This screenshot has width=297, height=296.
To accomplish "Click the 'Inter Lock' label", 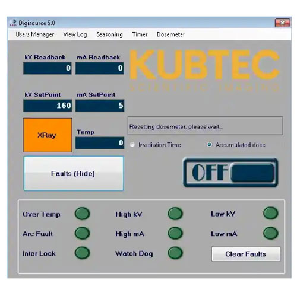I will click(x=39, y=253).
